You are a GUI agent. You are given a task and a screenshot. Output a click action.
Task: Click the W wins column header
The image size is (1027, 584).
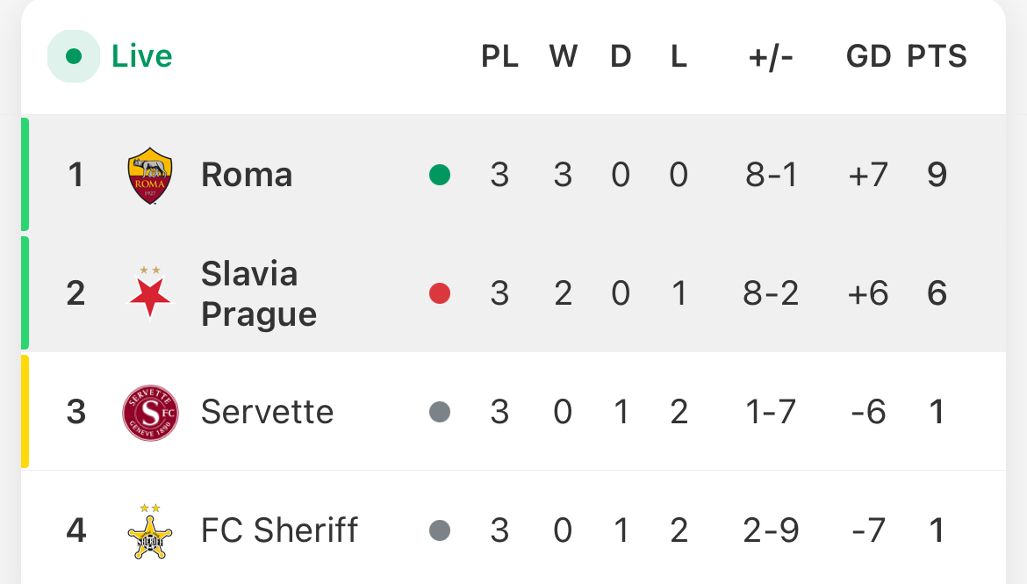[x=564, y=56]
